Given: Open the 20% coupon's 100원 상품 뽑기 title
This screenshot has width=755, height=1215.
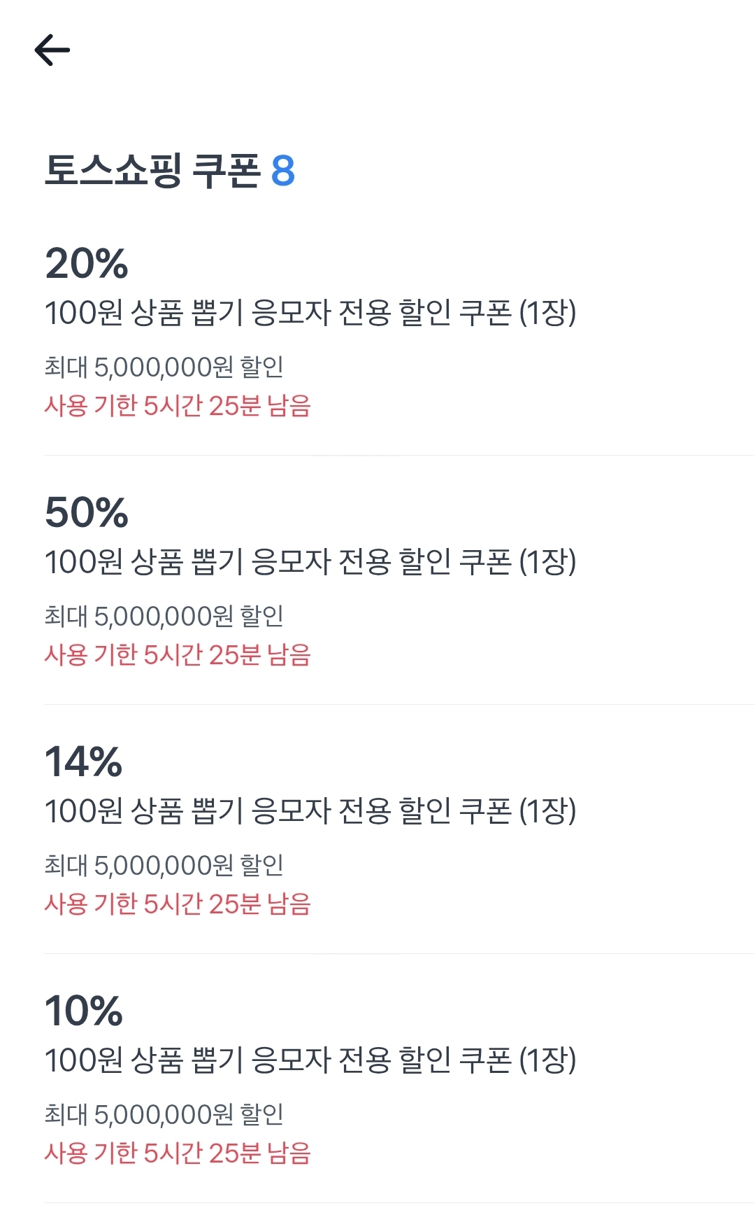Looking at the screenshot, I should tap(310, 312).
